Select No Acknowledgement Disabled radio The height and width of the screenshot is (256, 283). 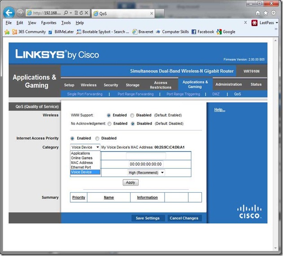(133, 124)
